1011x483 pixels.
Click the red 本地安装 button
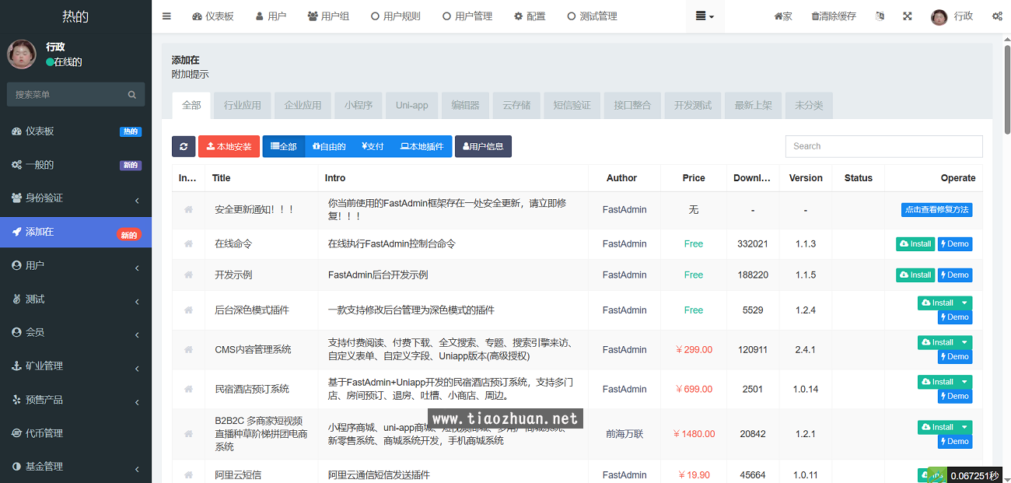click(229, 146)
